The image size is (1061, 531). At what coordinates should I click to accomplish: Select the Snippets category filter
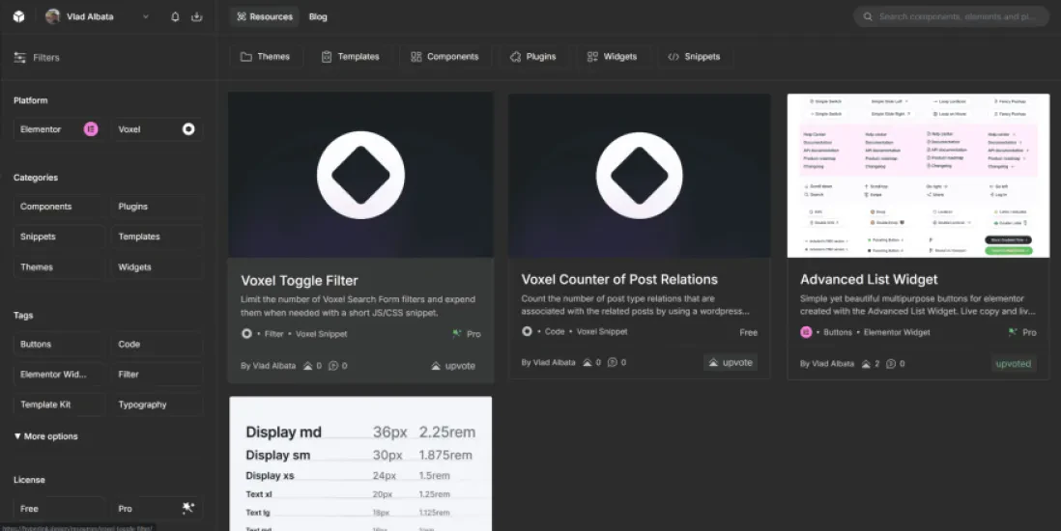[x=59, y=237]
